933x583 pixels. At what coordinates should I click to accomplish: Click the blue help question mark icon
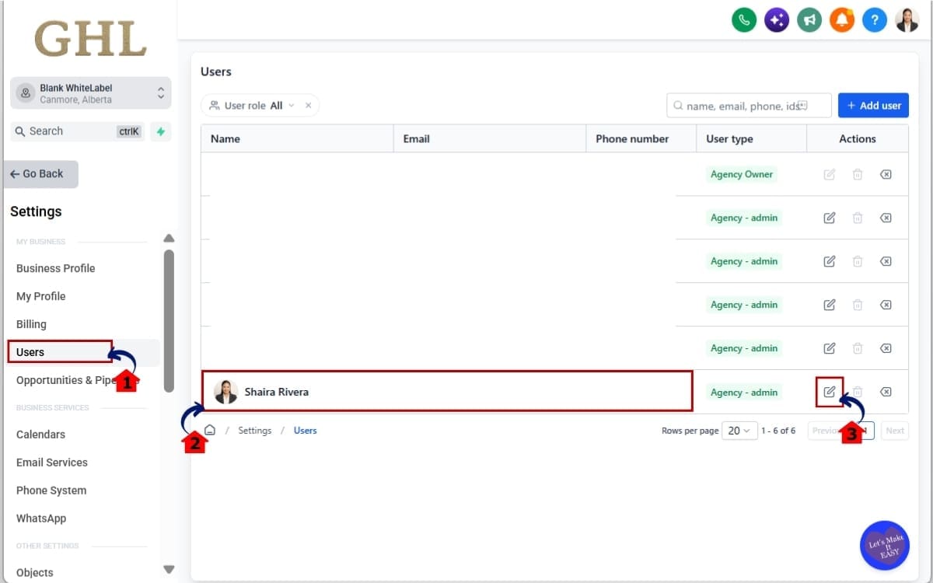coord(875,20)
